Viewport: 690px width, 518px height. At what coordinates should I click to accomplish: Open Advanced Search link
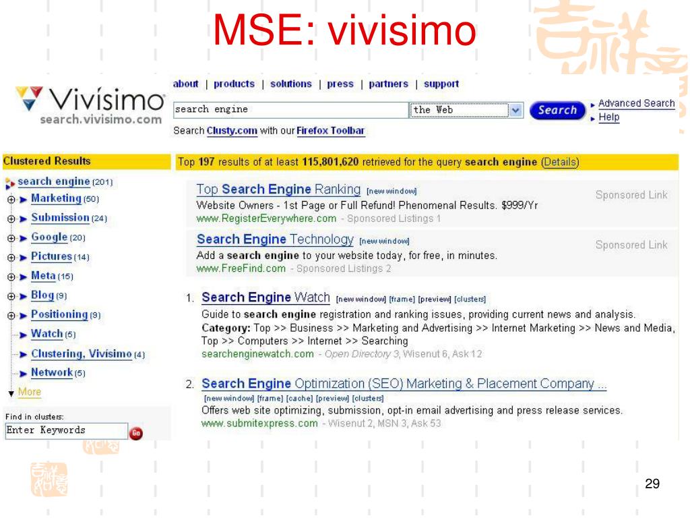pyautogui.click(x=636, y=103)
